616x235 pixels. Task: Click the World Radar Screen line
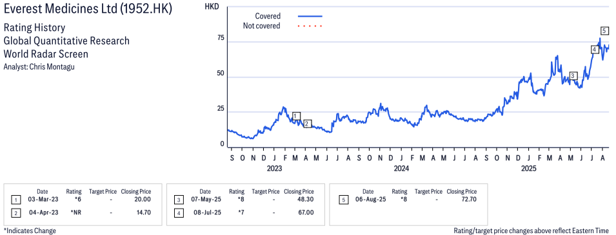pos(46,53)
